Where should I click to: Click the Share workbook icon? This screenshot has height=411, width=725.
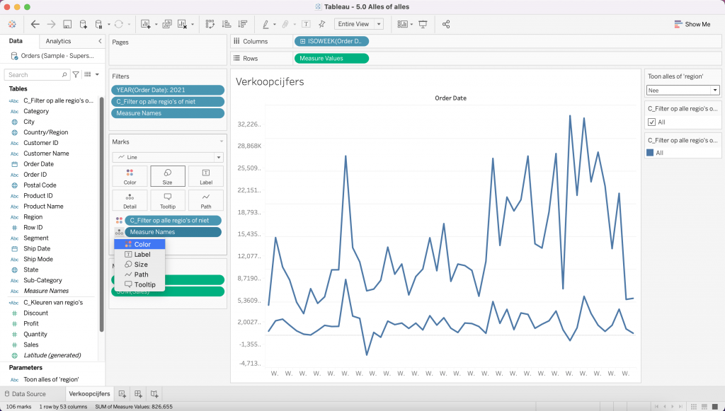[446, 24]
